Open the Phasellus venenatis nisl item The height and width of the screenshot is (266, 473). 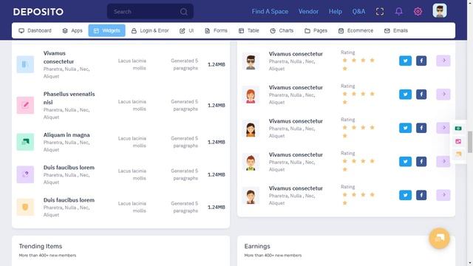point(69,98)
